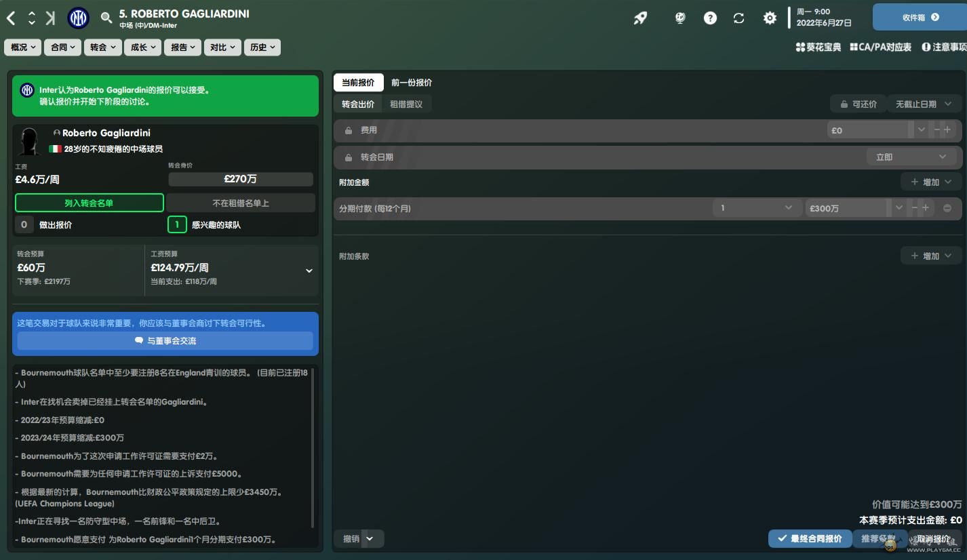Click the refresh arrows icon
Image resolution: width=967 pixels, height=560 pixels.
[739, 18]
